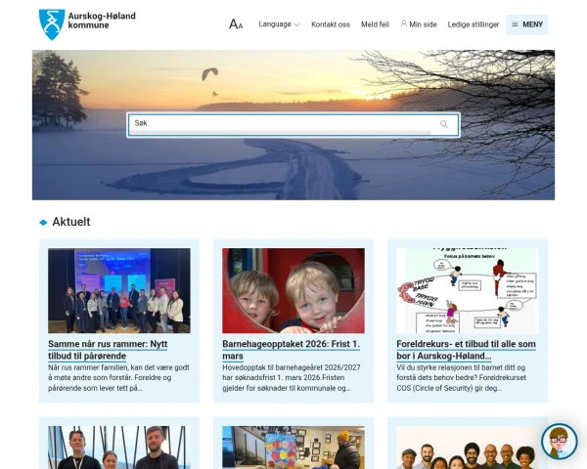This screenshot has height=469, width=587.
Task: Open the Meld feil link
Action: (375, 24)
